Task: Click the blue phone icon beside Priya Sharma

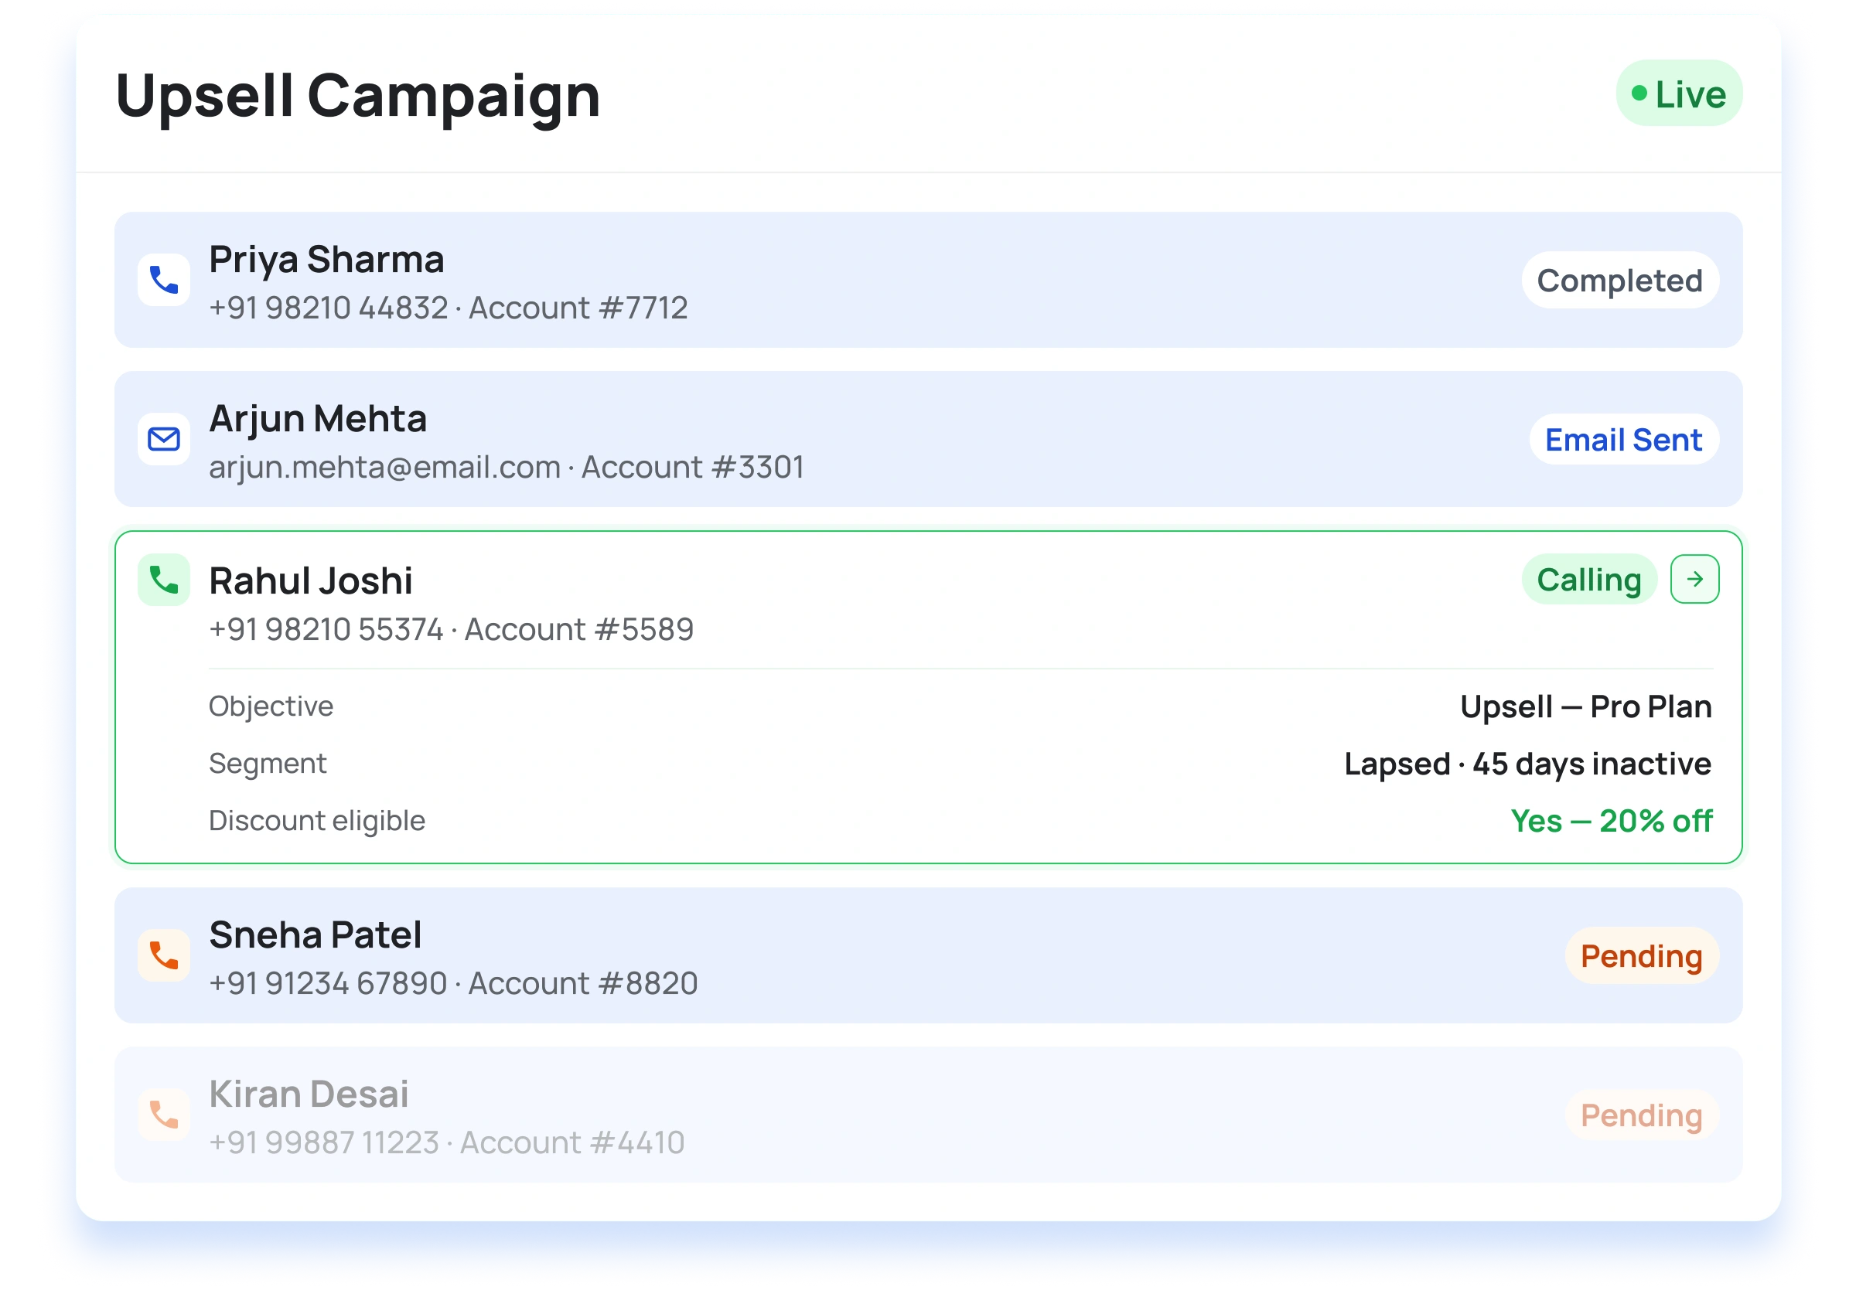Action: (x=163, y=280)
